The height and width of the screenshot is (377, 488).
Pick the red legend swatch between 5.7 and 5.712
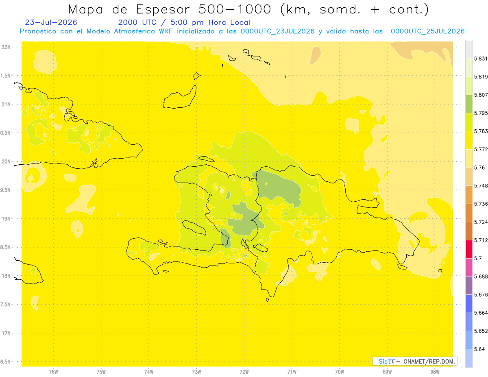click(x=469, y=249)
